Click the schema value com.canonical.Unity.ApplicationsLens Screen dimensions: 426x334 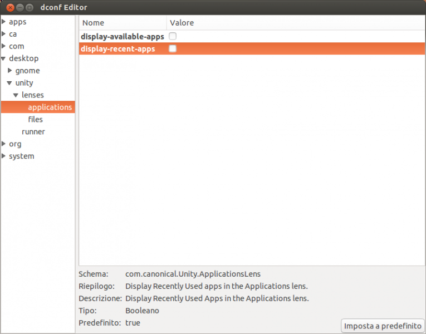(x=193, y=274)
